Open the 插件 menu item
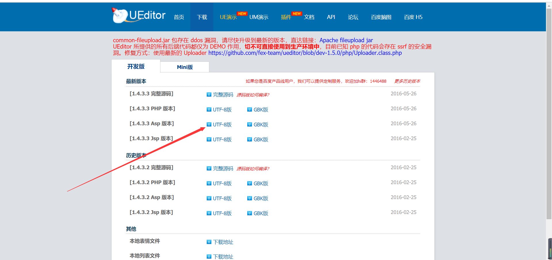This screenshot has height=260, width=552. point(286,17)
